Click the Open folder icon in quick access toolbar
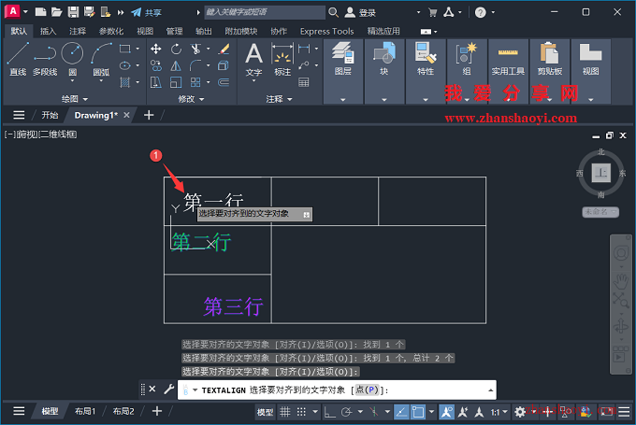The height and width of the screenshot is (425, 636). point(57,12)
